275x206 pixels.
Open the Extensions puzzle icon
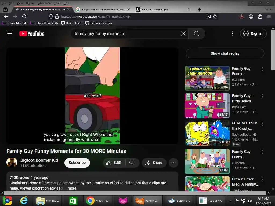pos(260,16)
